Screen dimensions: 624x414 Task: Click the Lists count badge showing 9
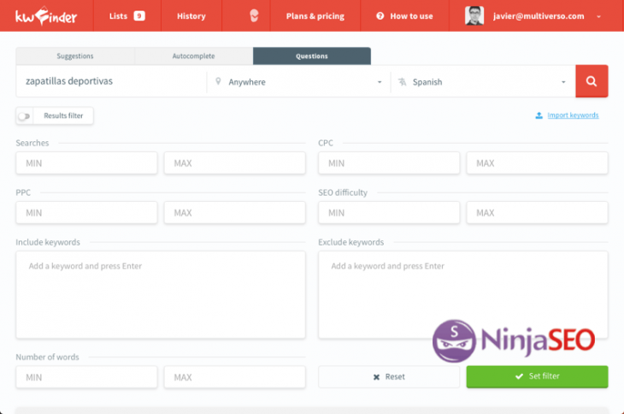point(138,16)
